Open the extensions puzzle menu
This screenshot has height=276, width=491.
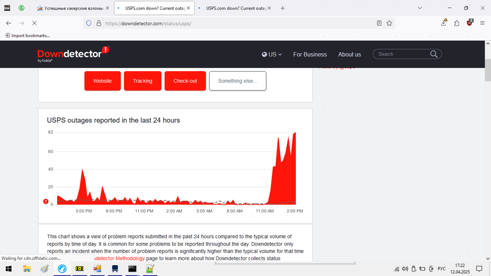[456, 23]
